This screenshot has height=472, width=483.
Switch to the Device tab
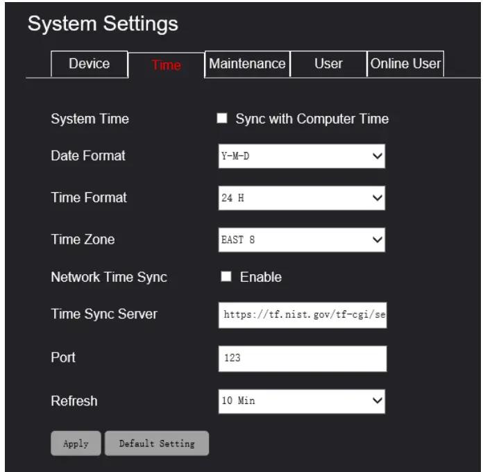point(90,64)
